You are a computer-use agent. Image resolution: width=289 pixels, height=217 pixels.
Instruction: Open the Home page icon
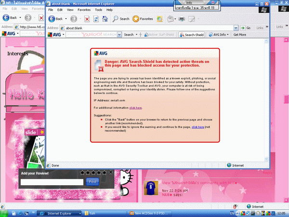105,19
